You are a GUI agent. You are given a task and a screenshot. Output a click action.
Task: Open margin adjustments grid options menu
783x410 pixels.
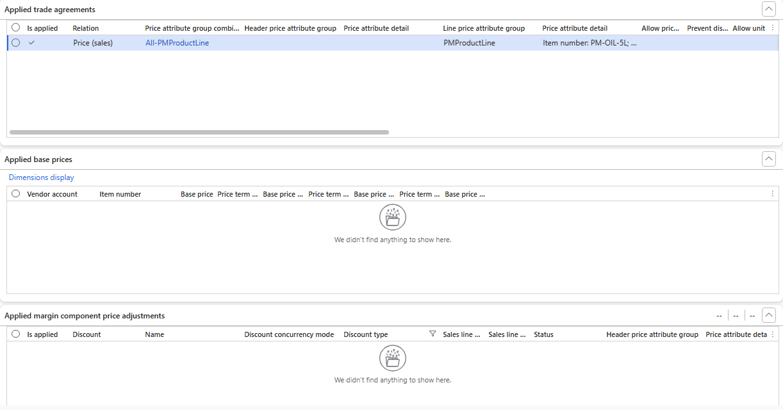772,334
